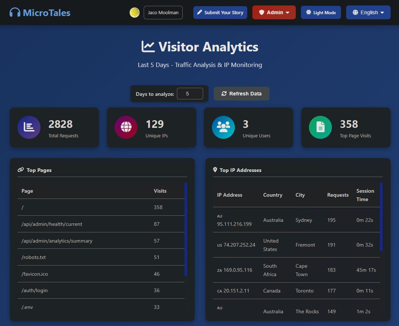Click the Refresh Data button
The height and width of the screenshot is (326, 399).
coord(241,94)
